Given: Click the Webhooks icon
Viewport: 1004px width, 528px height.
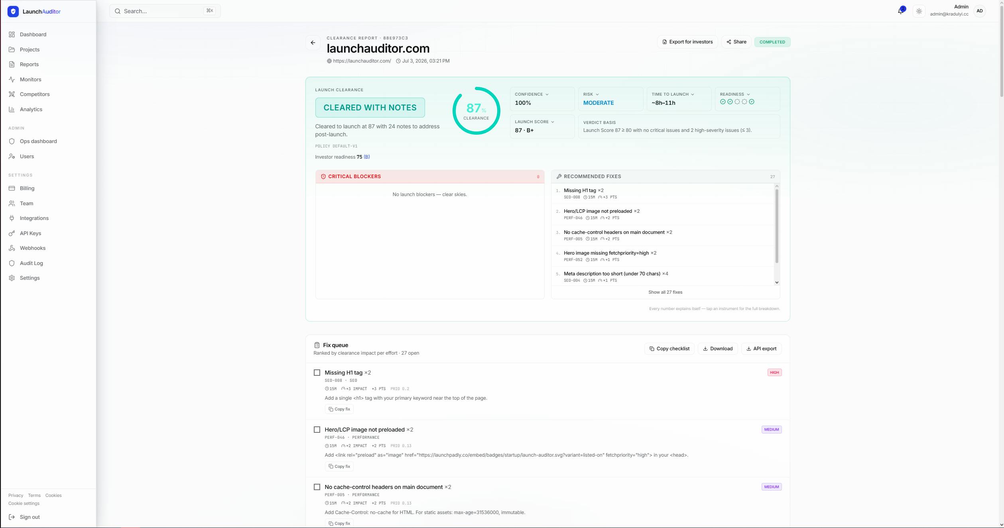Looking at the screenshot, I should click(12, 248).
